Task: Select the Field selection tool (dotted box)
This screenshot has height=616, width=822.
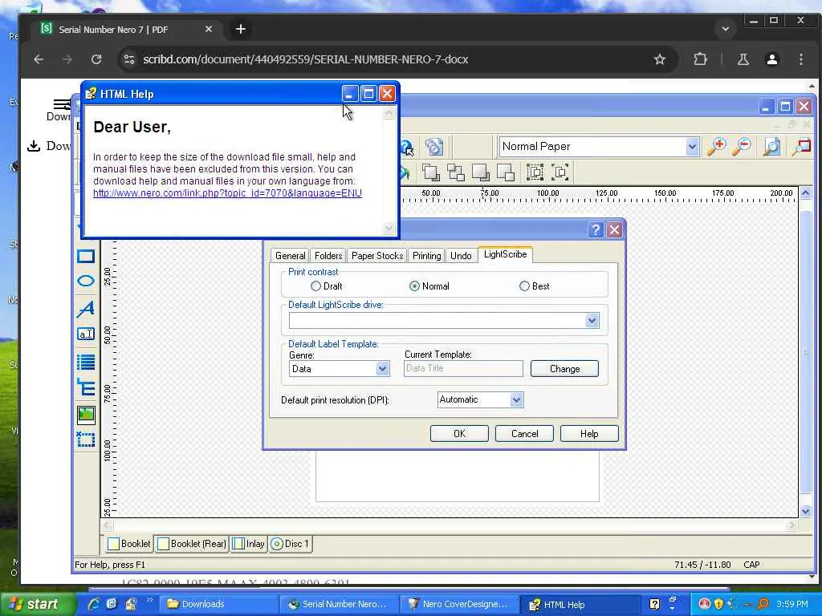Action: pyautogui.click(x=86, y=440)
